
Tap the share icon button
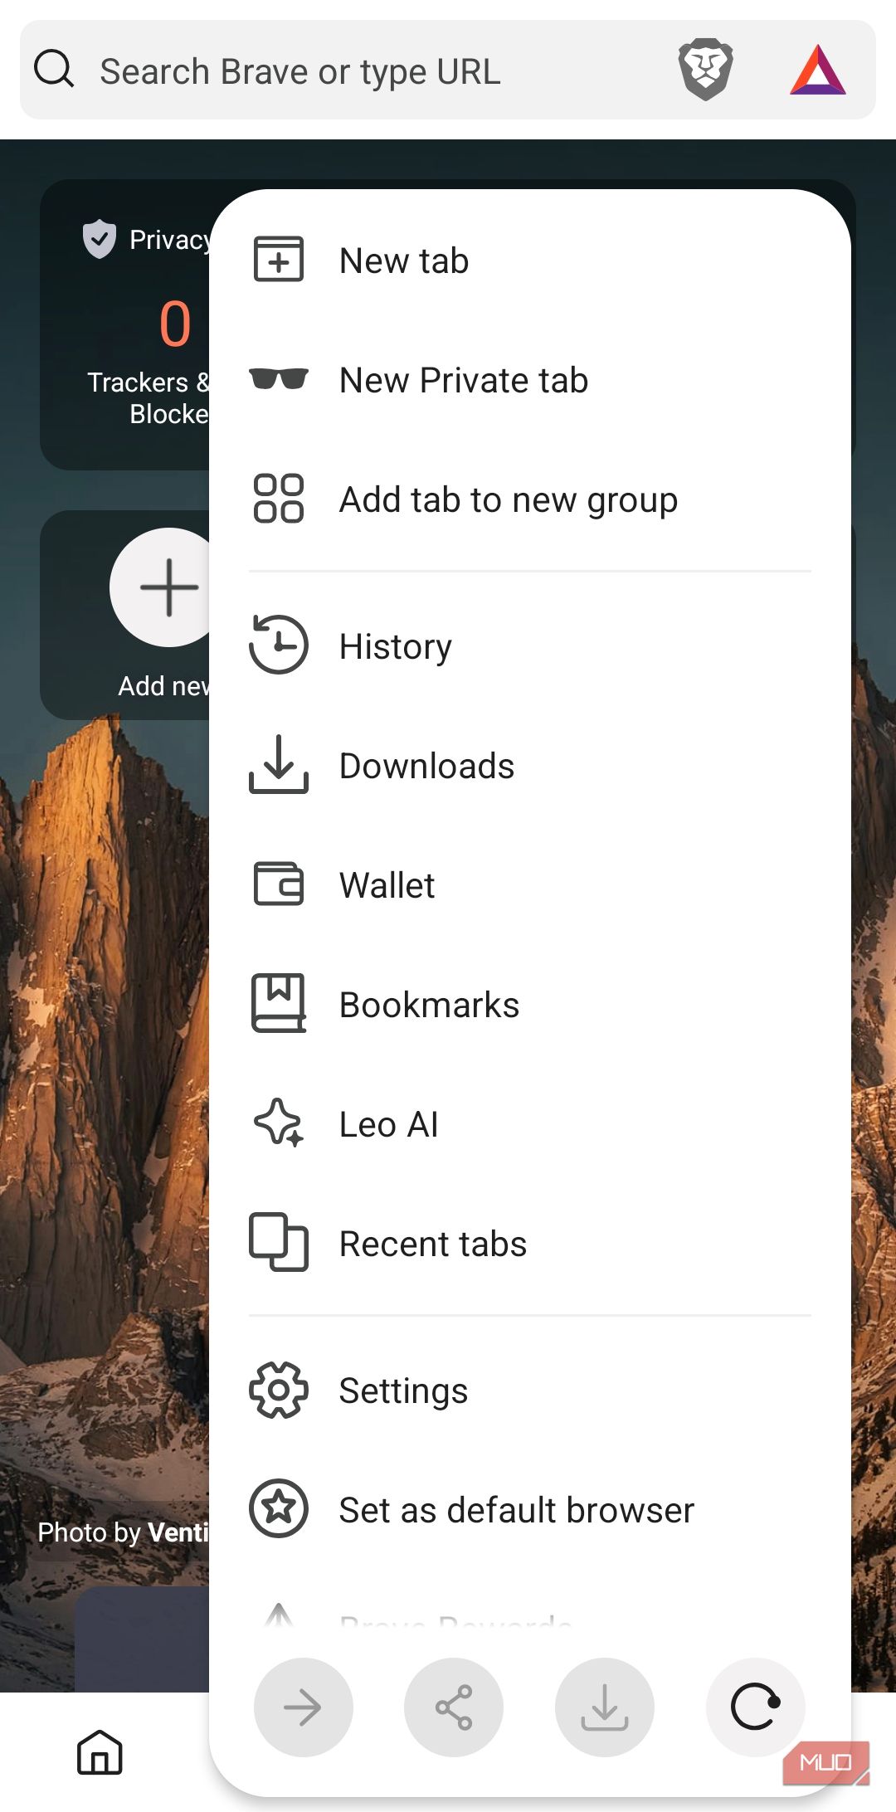(454, 1707)
